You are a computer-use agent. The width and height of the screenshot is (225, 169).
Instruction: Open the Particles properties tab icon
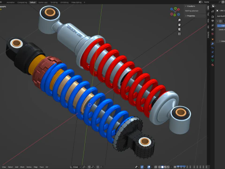click(213, 48)
